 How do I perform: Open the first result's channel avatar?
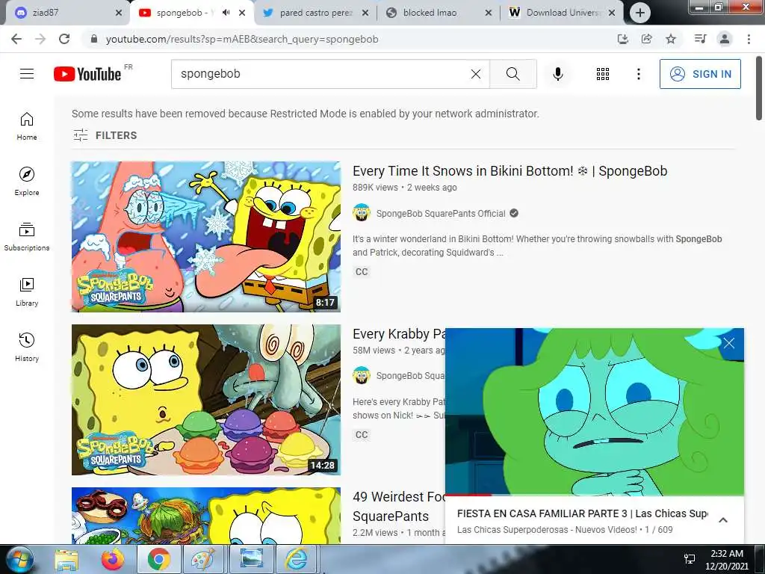tap(362, 213)
